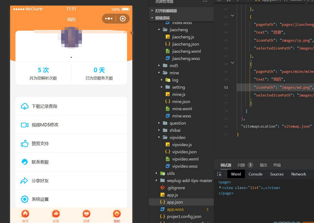Screen dimensions: 314x223
Task: Expand the md5 folder
Action: (x=159, y=66)
